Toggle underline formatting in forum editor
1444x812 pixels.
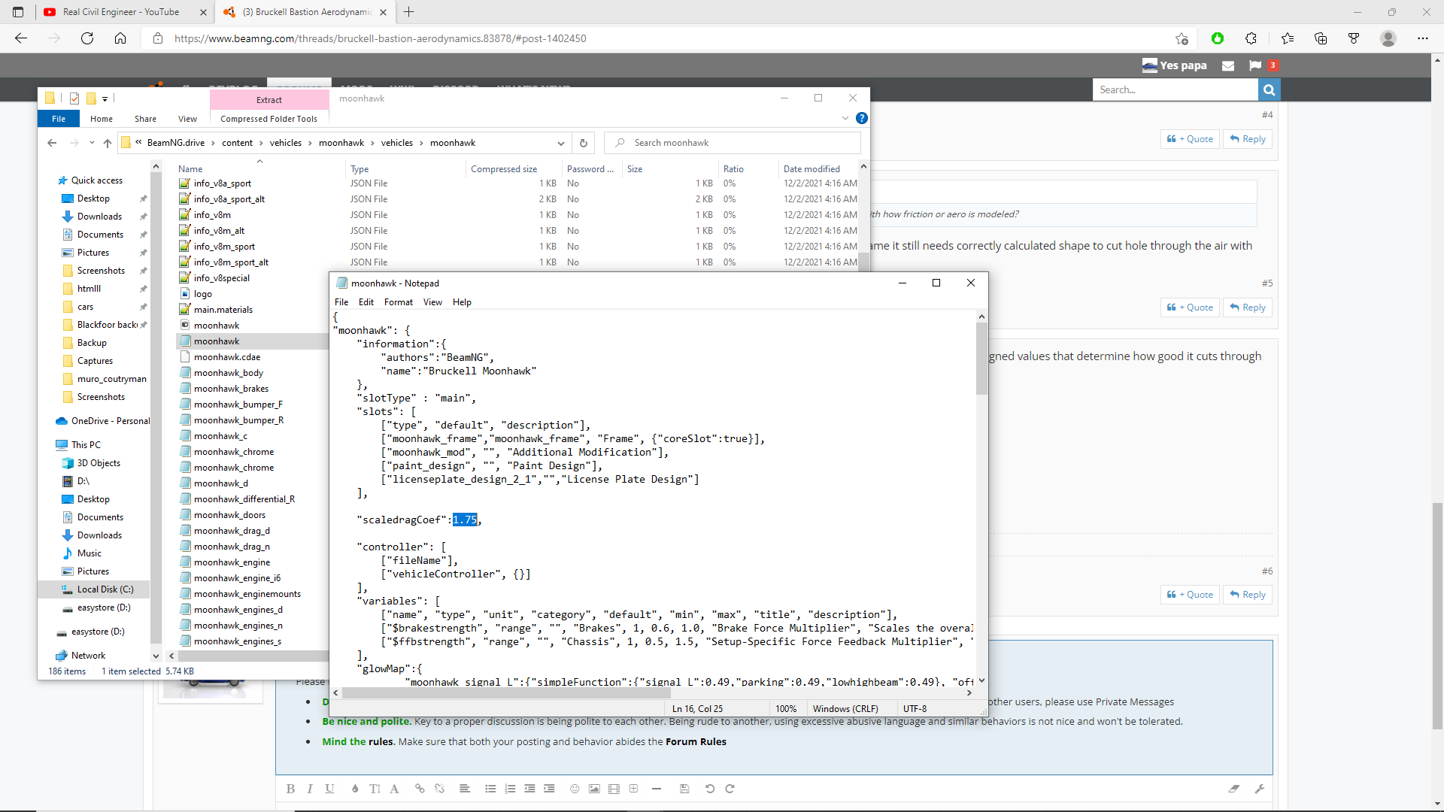(x=329, y=789)
